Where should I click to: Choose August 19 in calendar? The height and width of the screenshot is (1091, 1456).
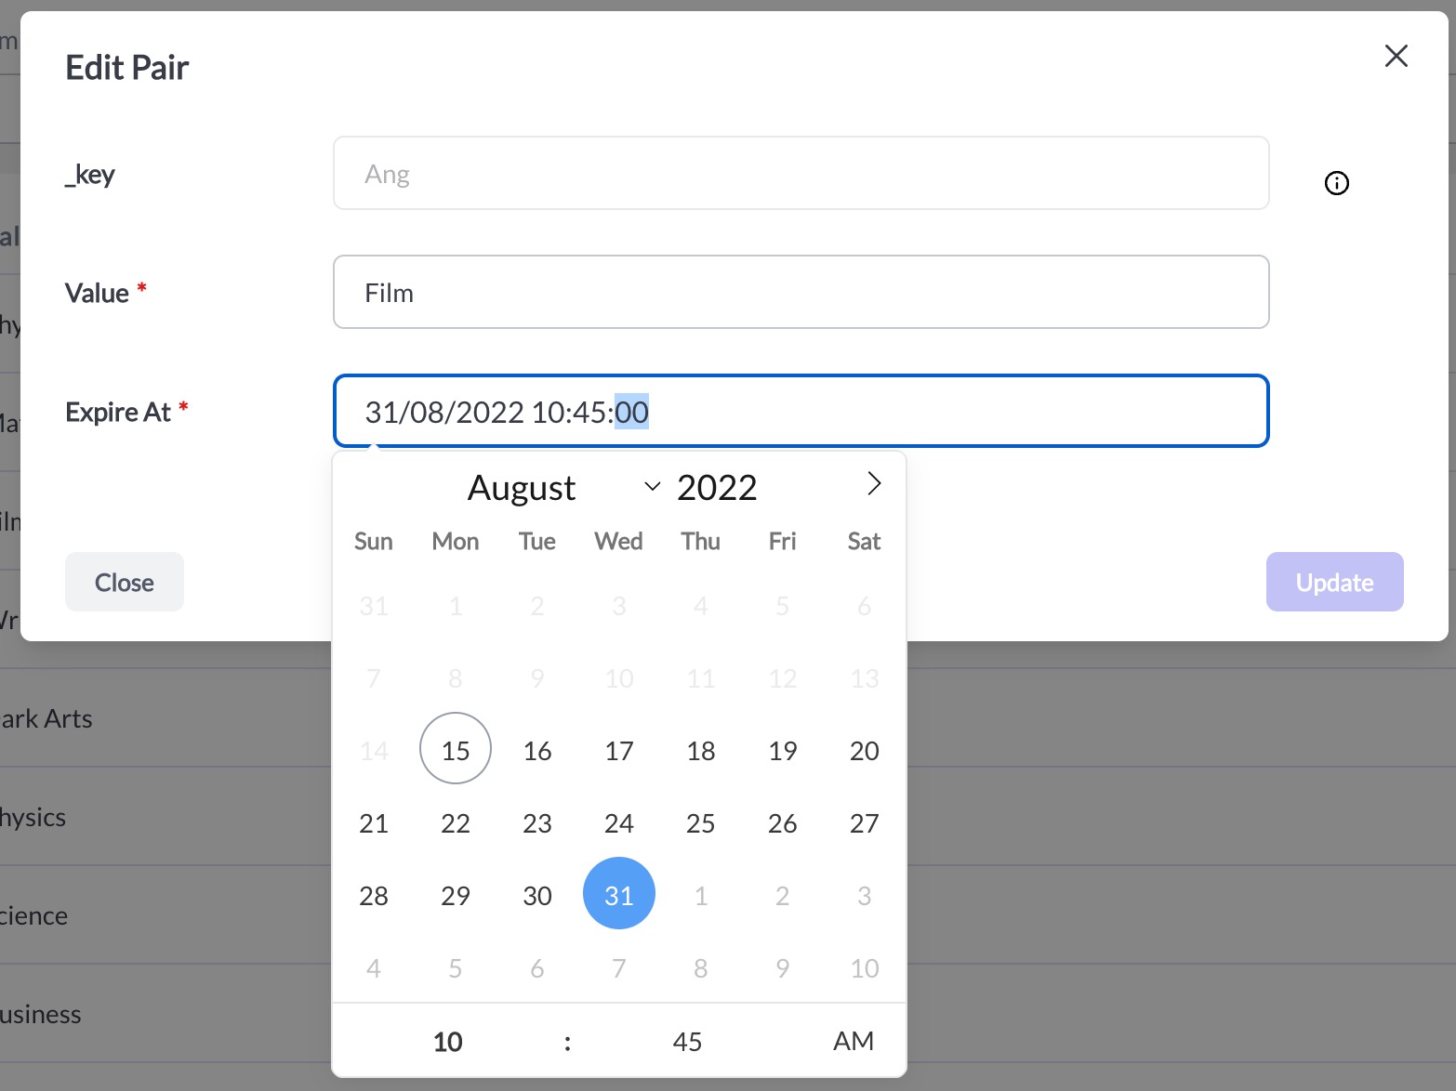click(783, 749)
